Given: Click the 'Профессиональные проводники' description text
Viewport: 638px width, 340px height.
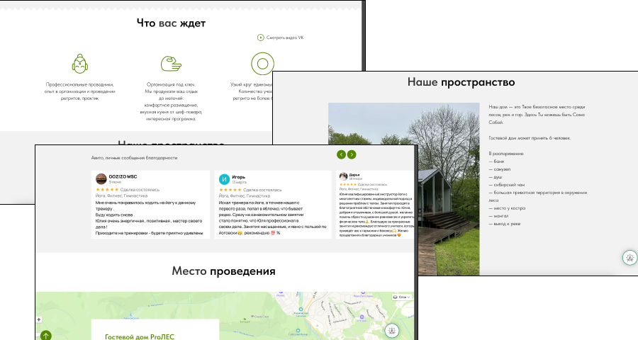Looking at the screenshot, I should tap(79, 91).
